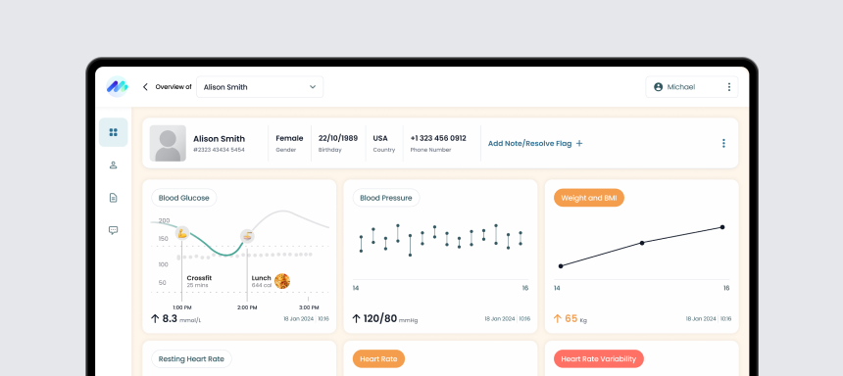This screenshot has width=843, height=376.
Task: Open patient card more options dots
Action: [x=723, y=143]
